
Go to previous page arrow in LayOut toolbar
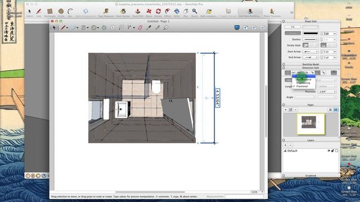coord(254,27)
